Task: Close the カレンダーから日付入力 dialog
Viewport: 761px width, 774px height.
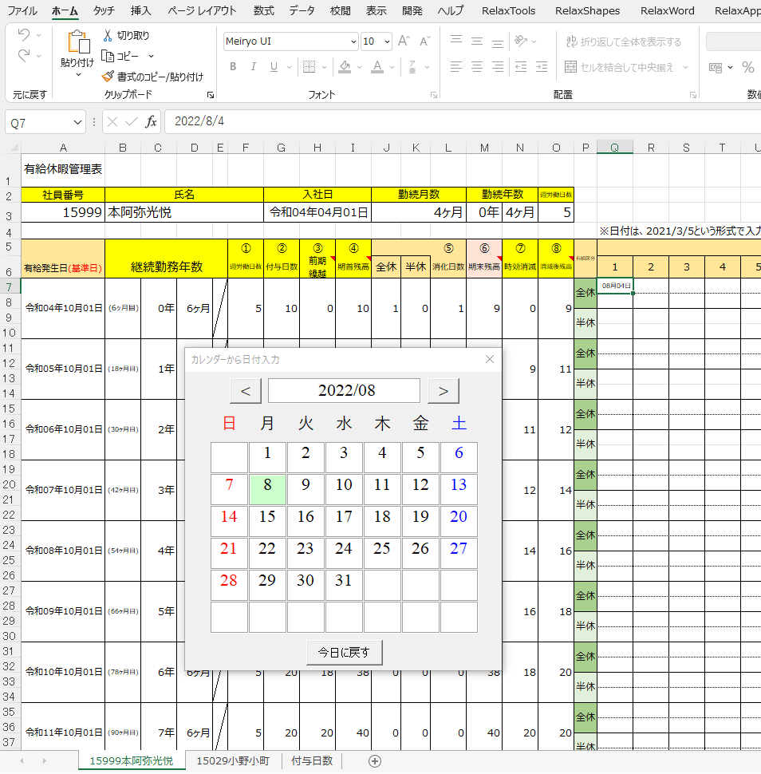Action: click(490, 359)
